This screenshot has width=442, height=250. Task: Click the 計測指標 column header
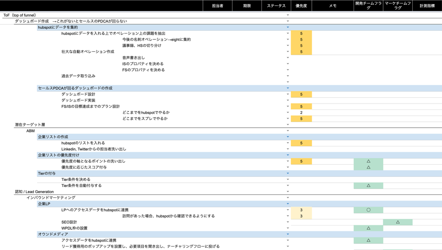point(427,6)
